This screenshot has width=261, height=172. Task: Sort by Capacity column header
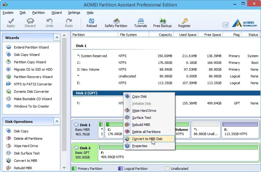tap(161, 35)
